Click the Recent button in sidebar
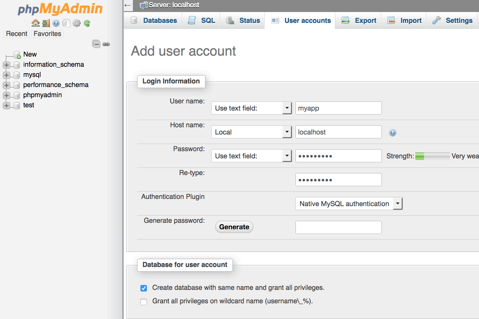This screenshot has width=479, height=319. pyautogui.click(x=17, y=34)
